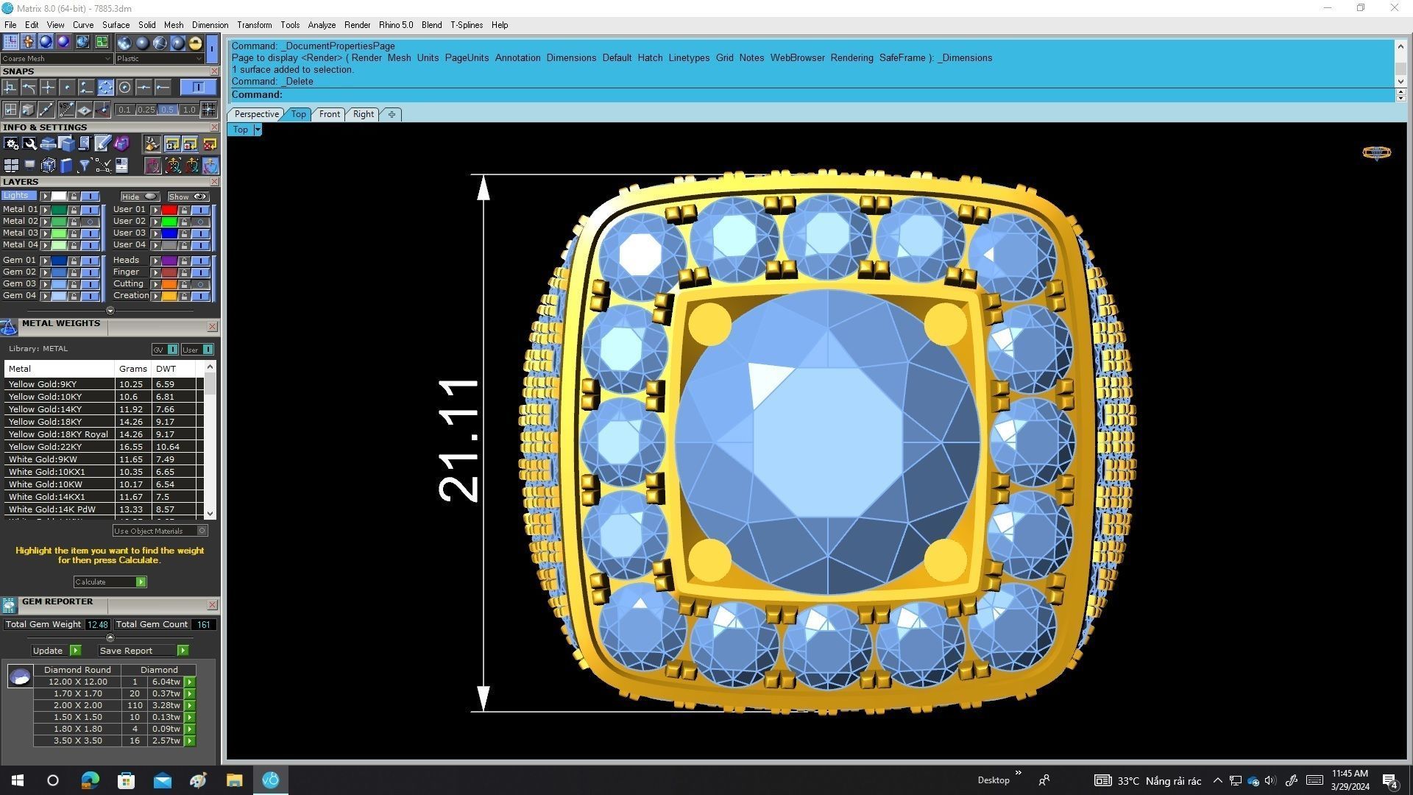Open the Surface menu

pos(116,25)
